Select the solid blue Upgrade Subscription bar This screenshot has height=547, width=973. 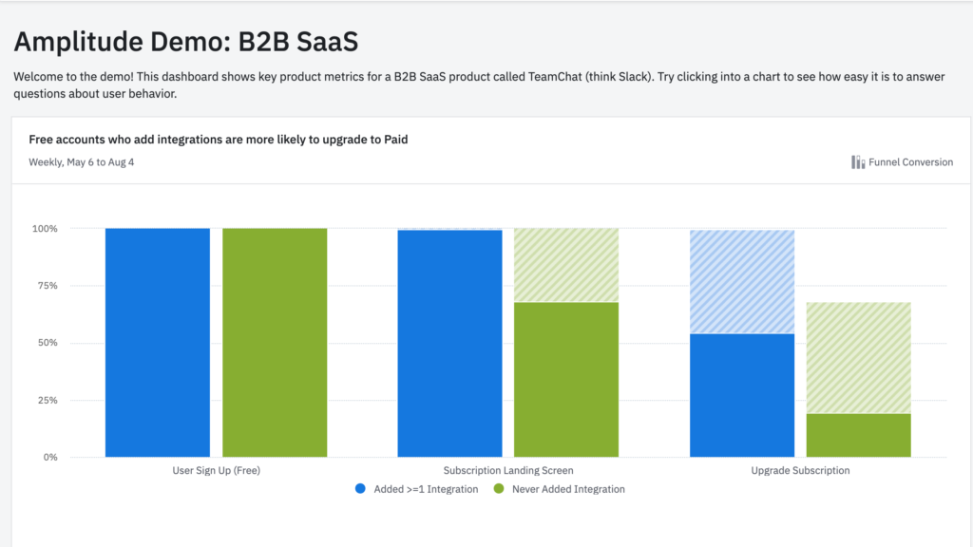[x=742, y=395]
